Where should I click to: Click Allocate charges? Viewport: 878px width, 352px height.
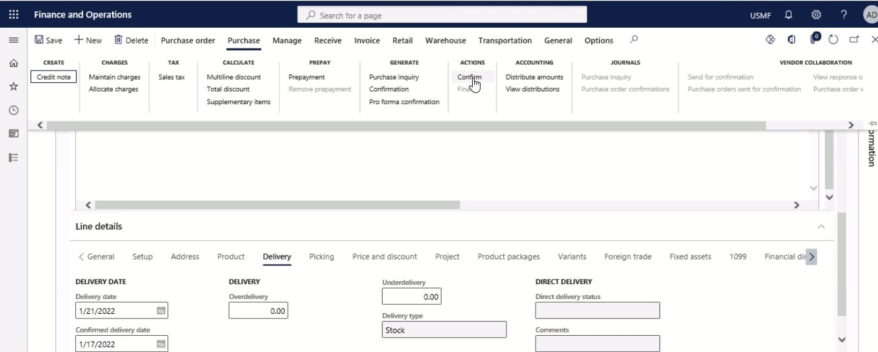(113, 89)
